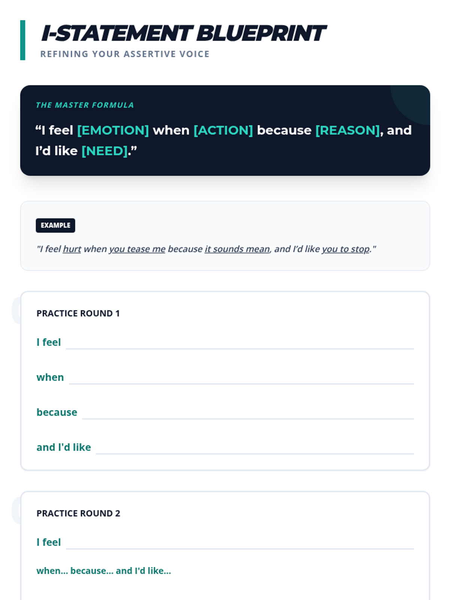Screen dimensions: 450x600
Task: Click the Round 1 I feel line
Action: [x=240, y=343]
